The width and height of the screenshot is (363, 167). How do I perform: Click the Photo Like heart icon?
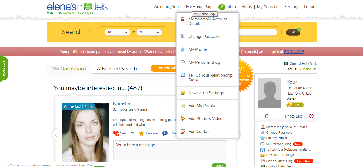[x=311, y=116]
